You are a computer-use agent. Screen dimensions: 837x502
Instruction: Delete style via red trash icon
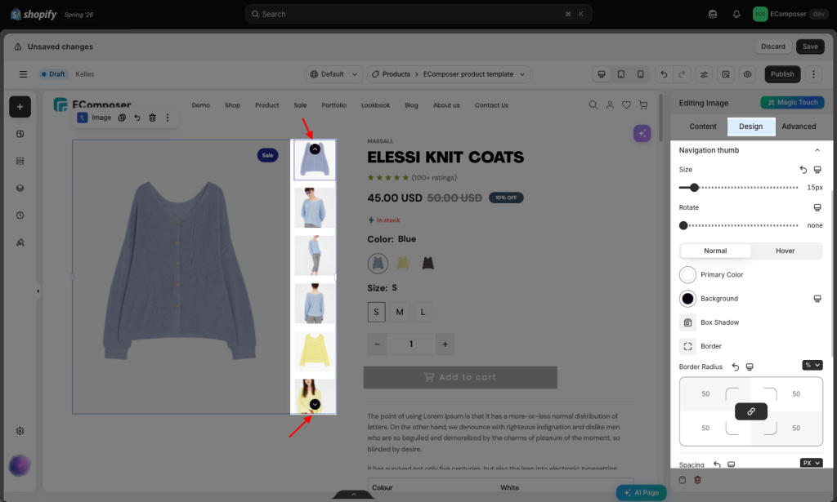point(697,480)
